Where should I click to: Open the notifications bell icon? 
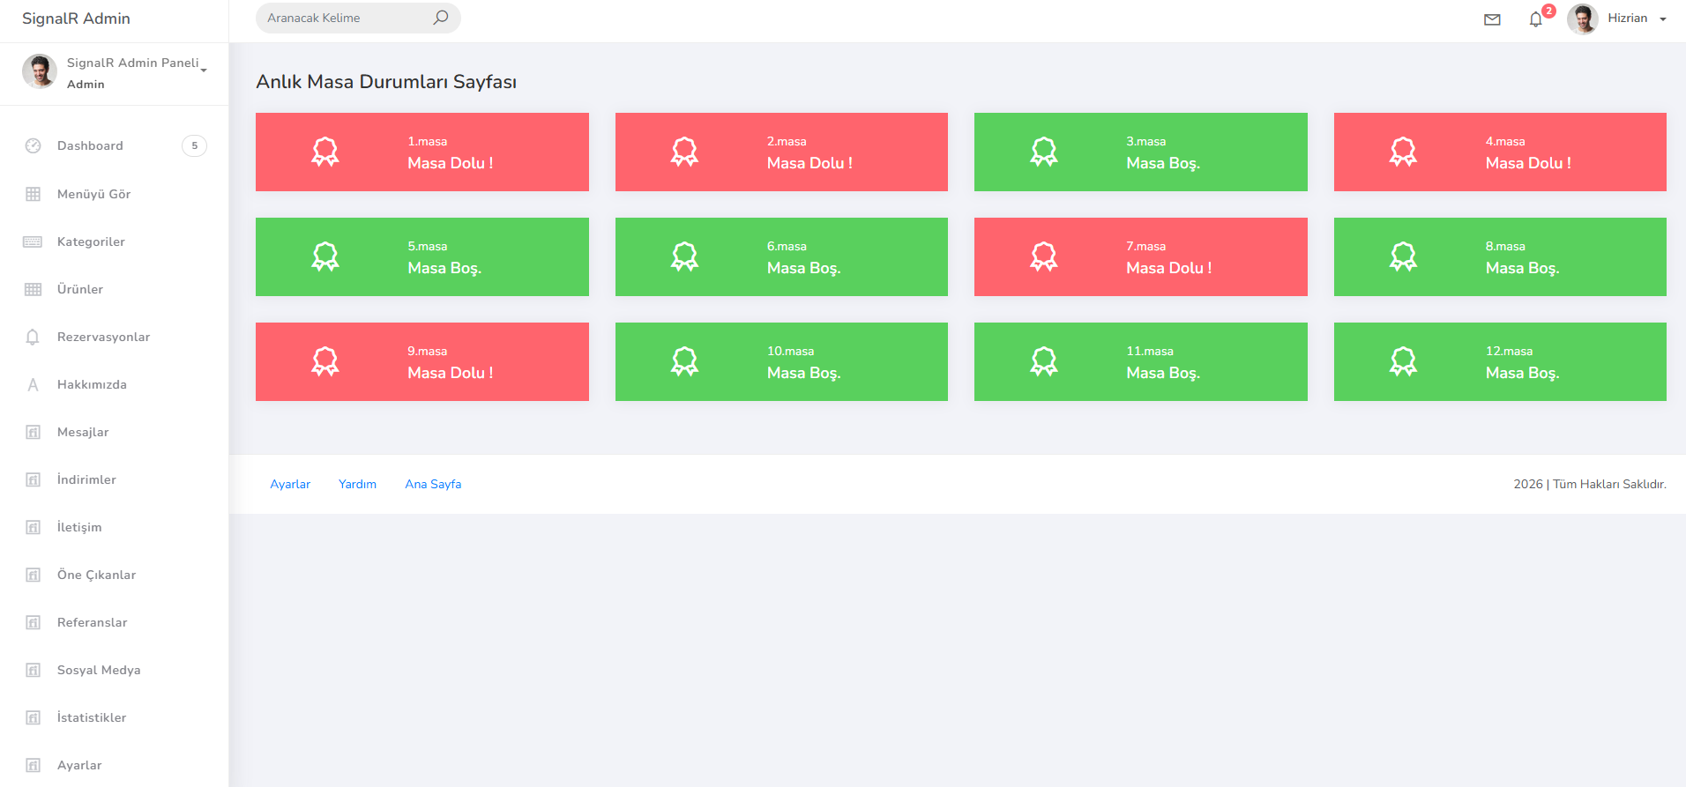pos(1535,19)
